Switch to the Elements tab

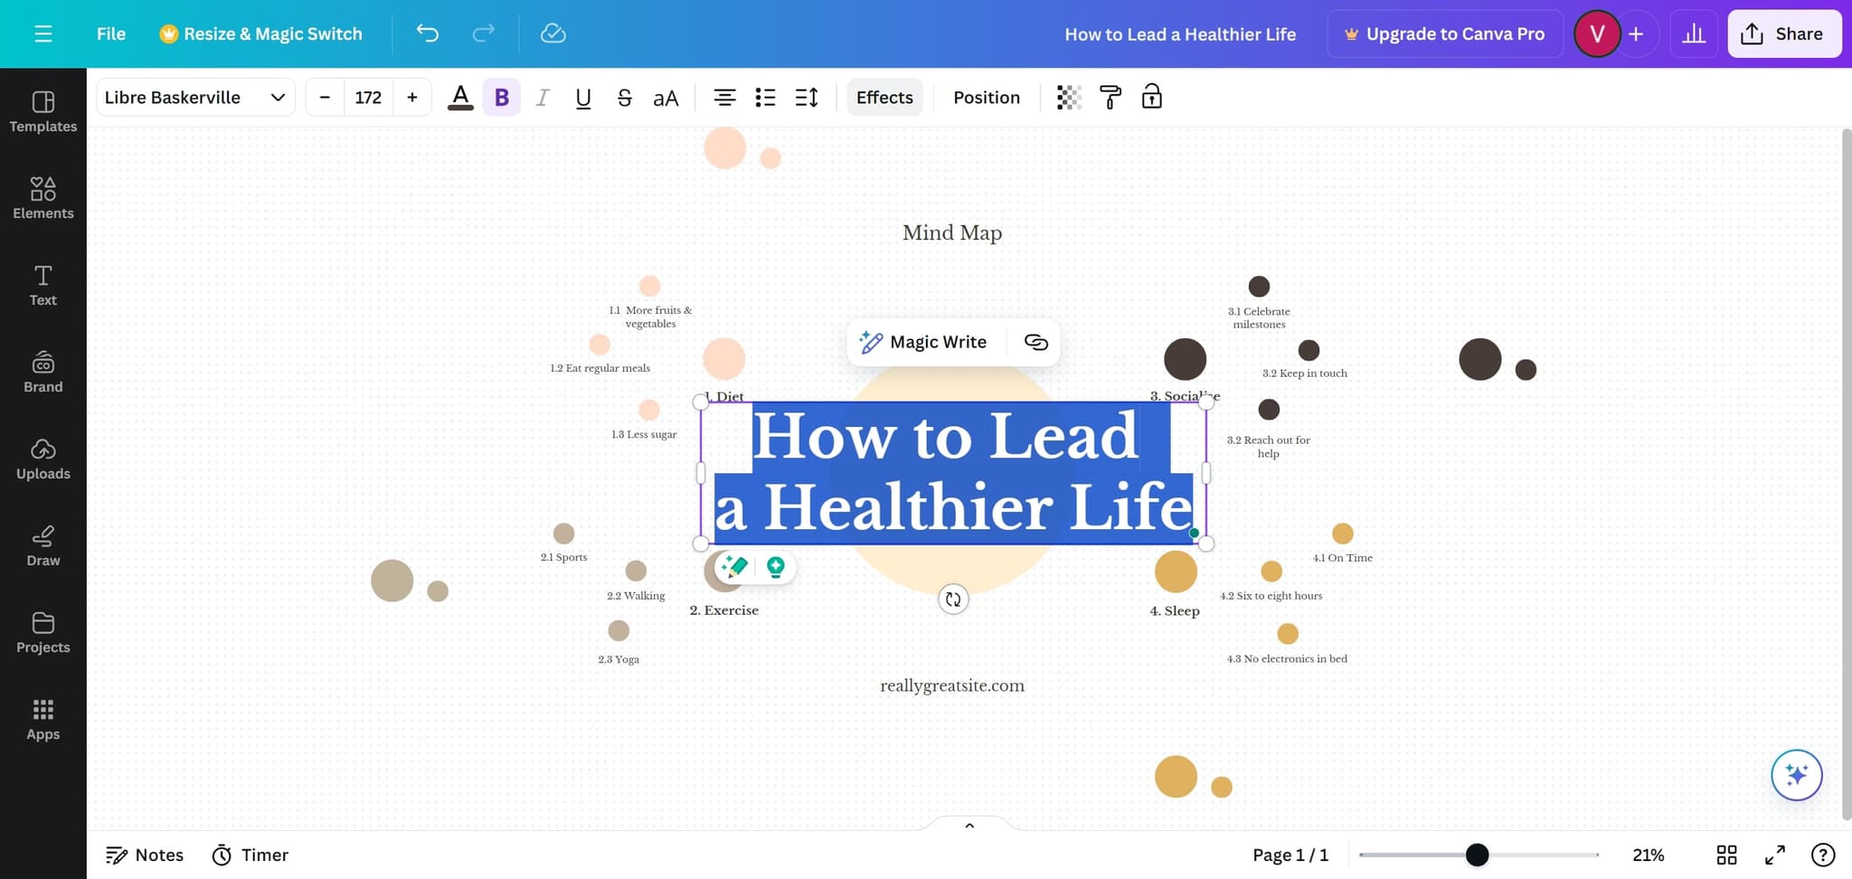point(43,198)
